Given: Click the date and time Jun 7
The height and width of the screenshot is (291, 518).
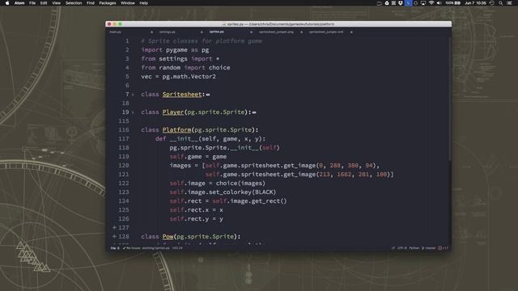Looking at the screenshot, I should [475, 3].
